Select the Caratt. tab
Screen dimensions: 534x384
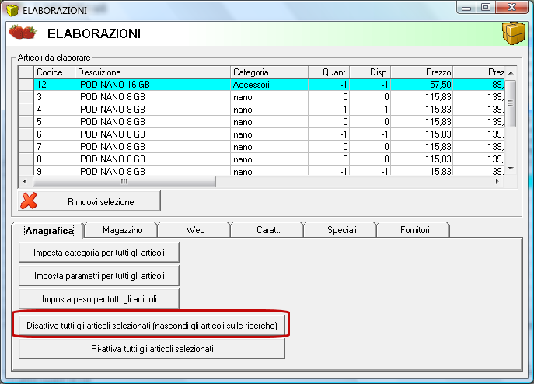[268, 230]
